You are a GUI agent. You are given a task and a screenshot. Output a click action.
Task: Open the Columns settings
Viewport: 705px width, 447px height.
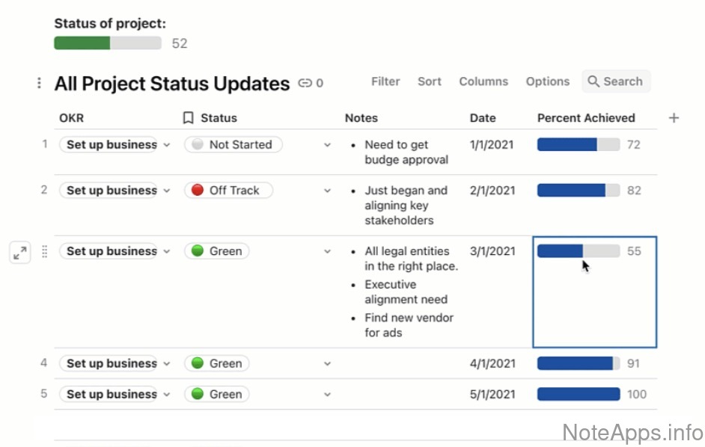(x=483, y=81)
